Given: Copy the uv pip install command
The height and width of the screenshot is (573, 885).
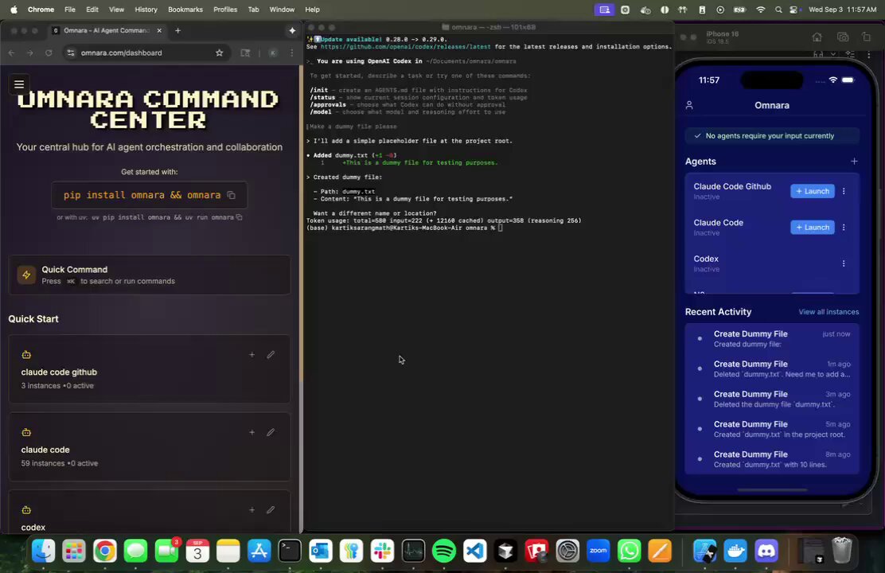Looking at the screenshot, I should (x=240, y=217).
